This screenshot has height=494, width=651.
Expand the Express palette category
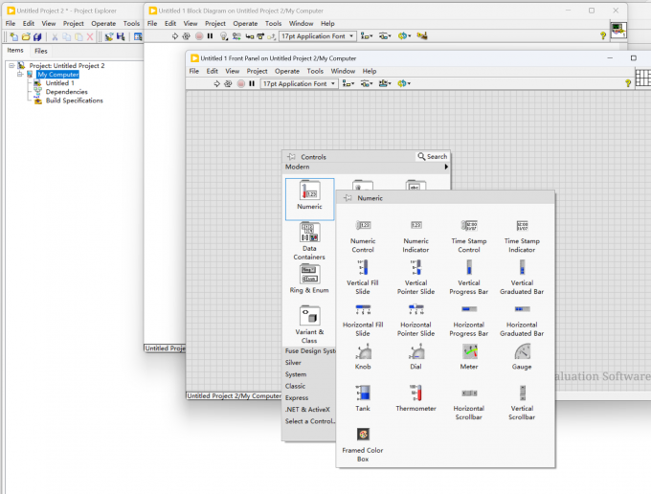pos(297,397)
